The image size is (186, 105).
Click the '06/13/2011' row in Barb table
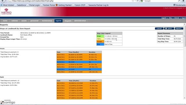point(79,83)
